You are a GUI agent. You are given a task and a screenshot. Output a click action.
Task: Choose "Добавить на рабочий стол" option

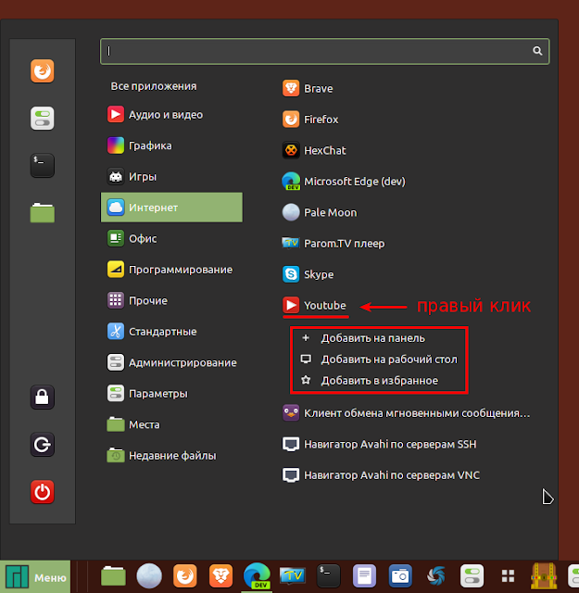pyautogui.click(x=379, y=360)
